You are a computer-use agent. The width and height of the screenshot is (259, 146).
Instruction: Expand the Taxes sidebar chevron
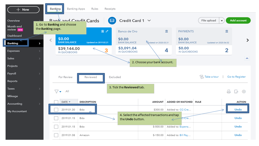39,89
